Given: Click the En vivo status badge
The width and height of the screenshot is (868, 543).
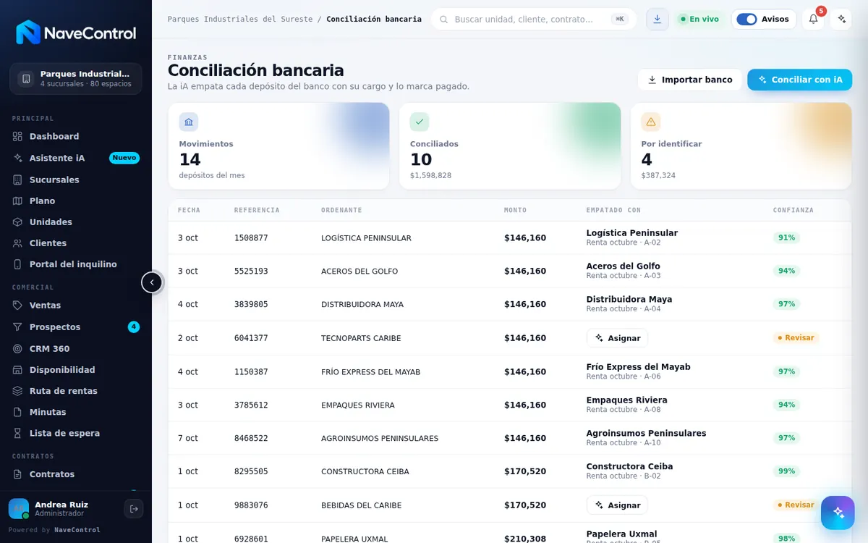Looking at the screenshot, I should click(x=699, y=19).
